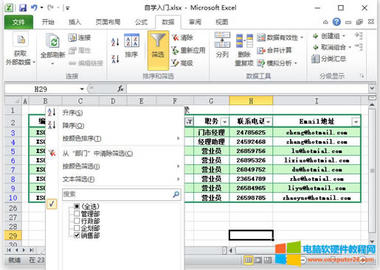380x270 pixels.
Task: Click the Save icon in quick access toolbar
Action: pyautogui.click(x=23, y=8)
